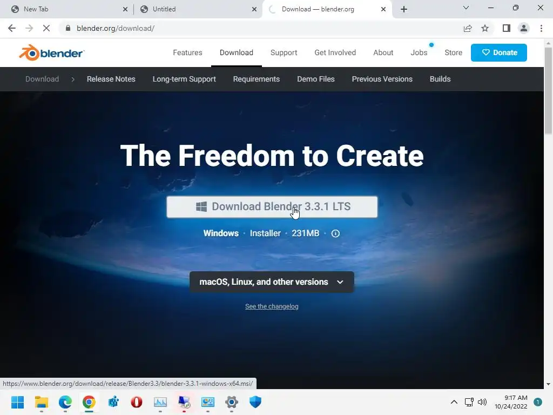553x415 pixels.
Task: Open the See the changelog link
Action: [x=272, y=306]
